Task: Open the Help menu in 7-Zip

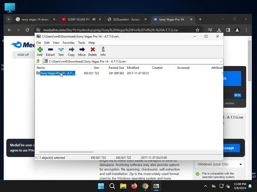Action: (x=92, y=42)
